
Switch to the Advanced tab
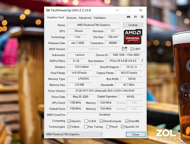pos(85,18)
